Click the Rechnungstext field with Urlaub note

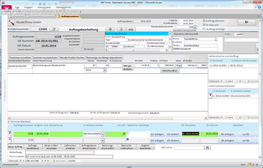click(x=69, y=157)
